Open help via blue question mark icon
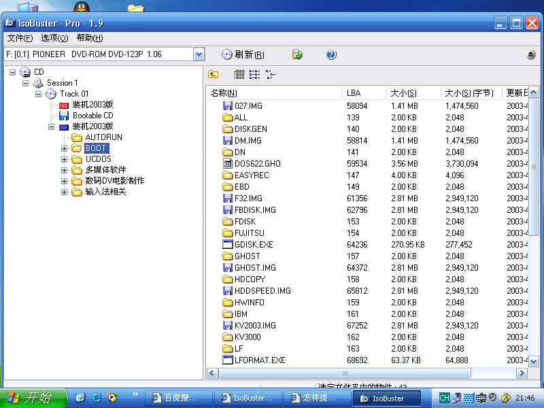 coord(331,54)
